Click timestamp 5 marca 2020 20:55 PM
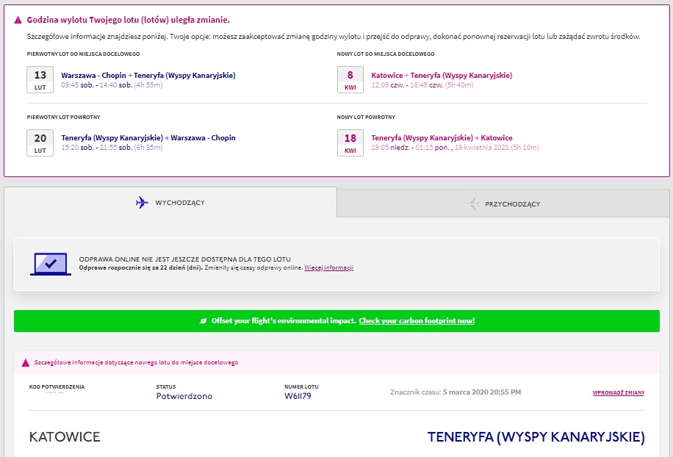This screenshot has width=673, height=457. pyautogui.click(x=482, y=392)
